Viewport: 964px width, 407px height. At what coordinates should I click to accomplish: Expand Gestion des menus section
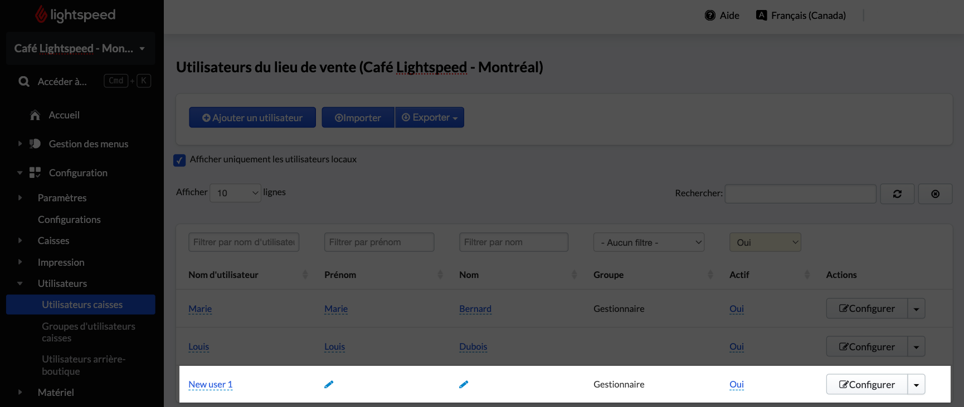pos(20,143)
